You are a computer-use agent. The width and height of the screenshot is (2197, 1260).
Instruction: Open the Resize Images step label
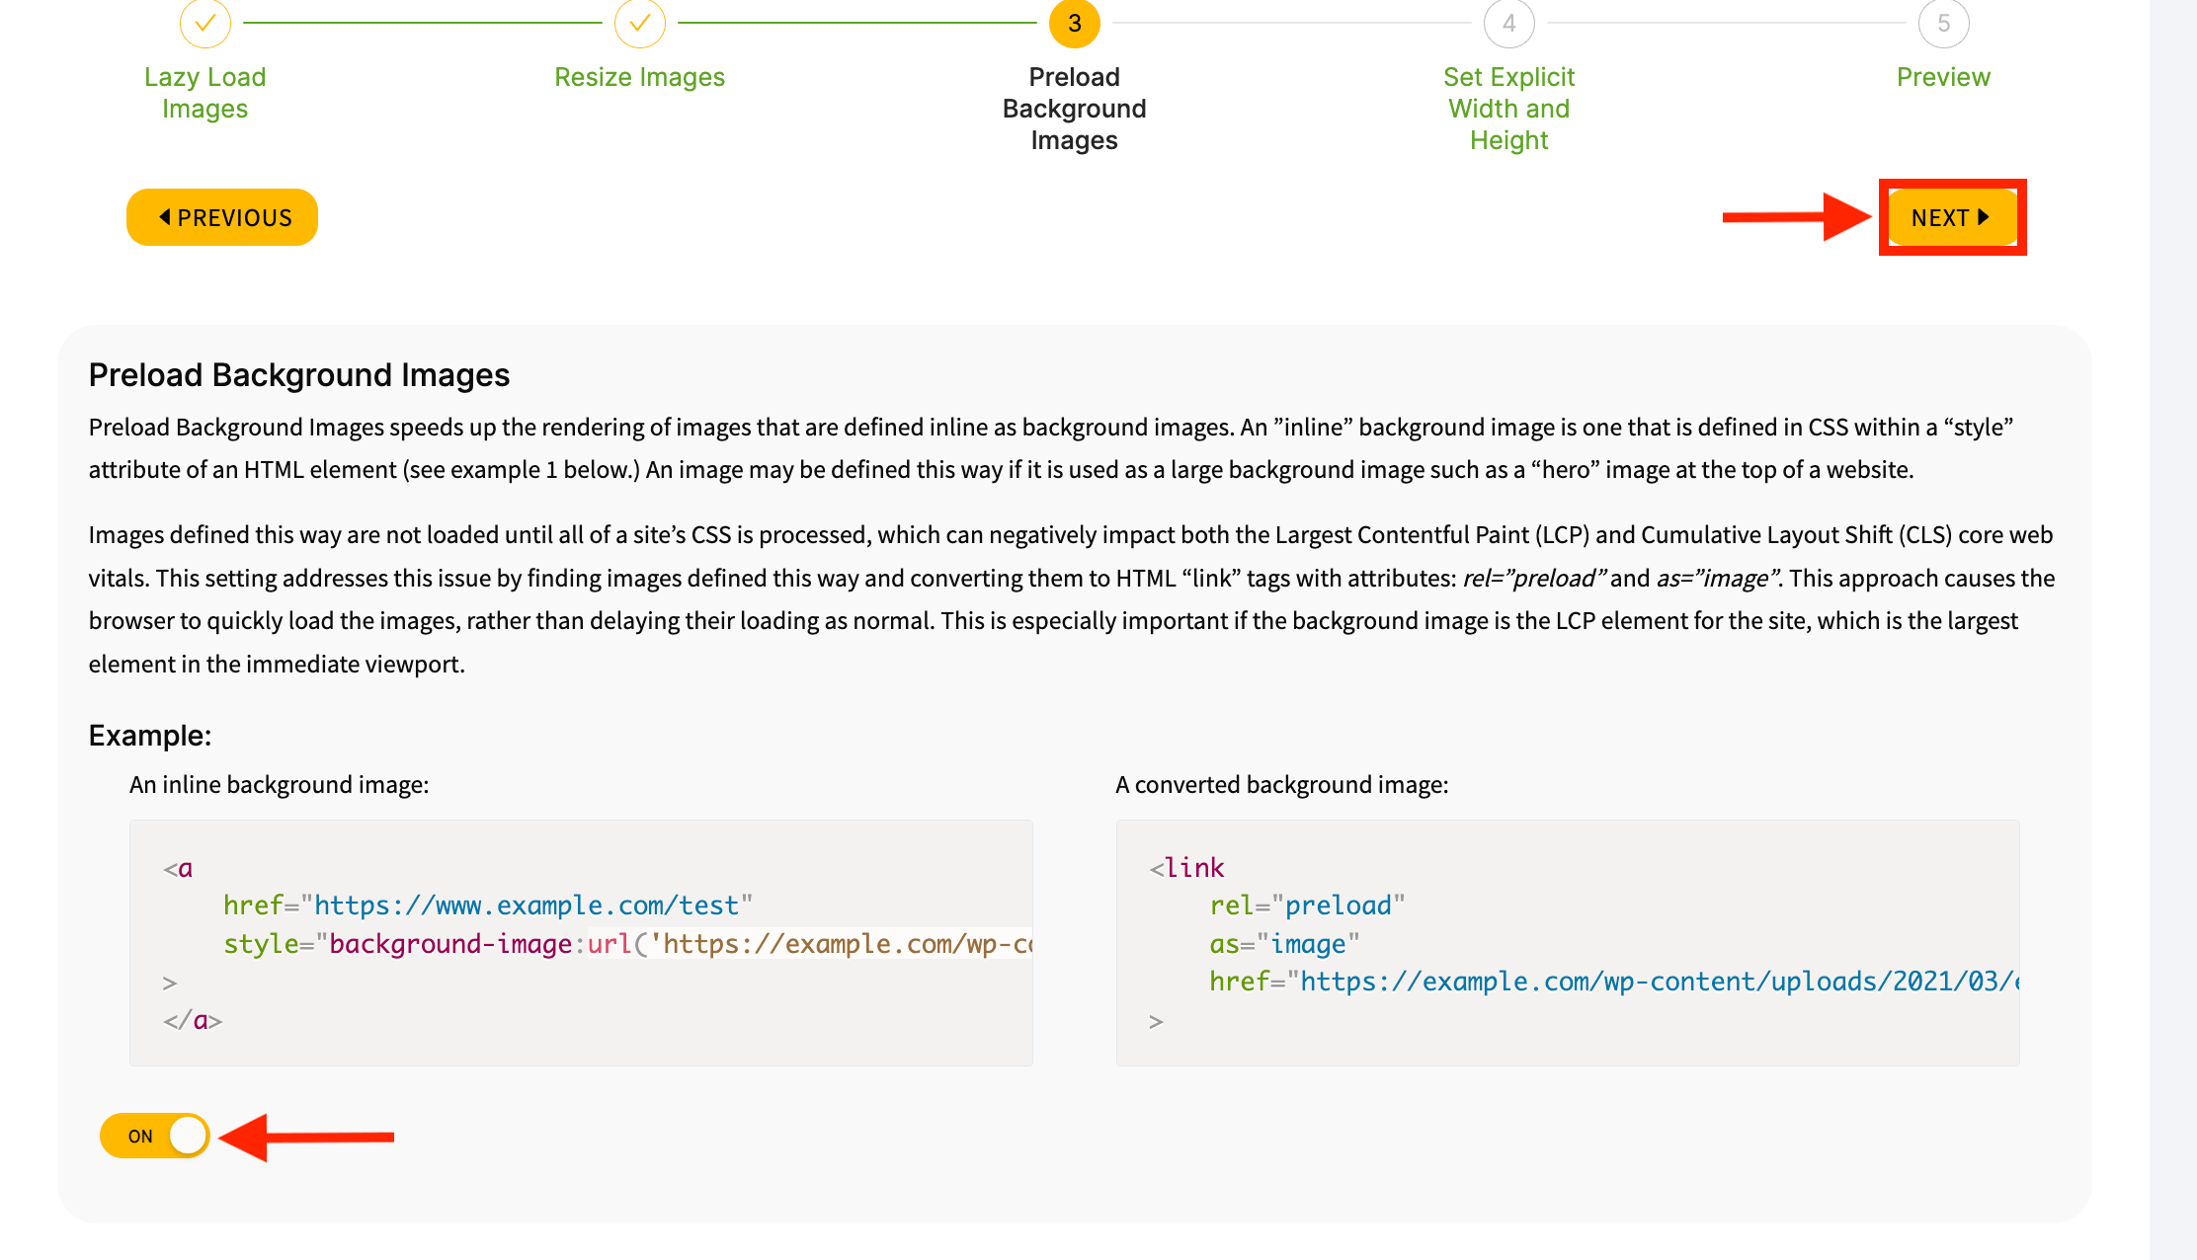[x=640, y=77]
